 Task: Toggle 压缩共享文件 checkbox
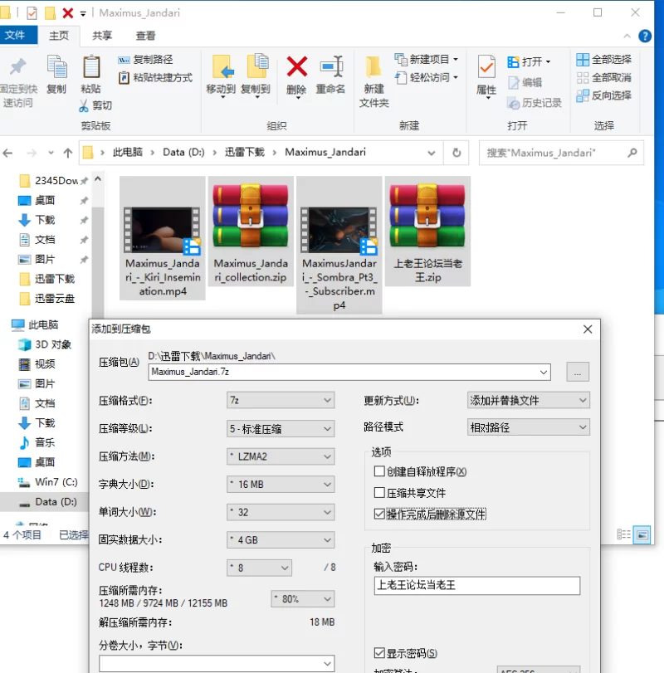pyautogui.click(x=379, y=492)
